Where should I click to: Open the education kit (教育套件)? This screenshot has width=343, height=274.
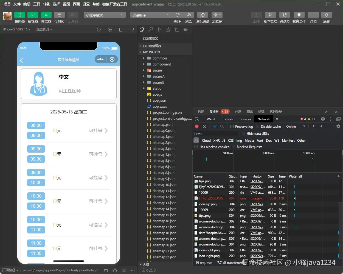tap(299, 15)
